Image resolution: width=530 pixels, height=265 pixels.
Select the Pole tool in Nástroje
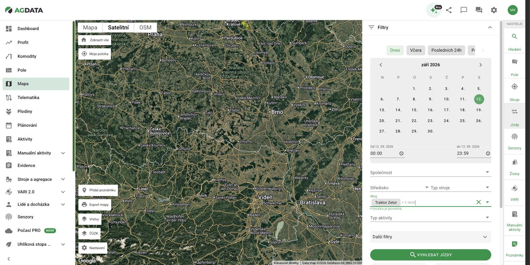point(514,67)
